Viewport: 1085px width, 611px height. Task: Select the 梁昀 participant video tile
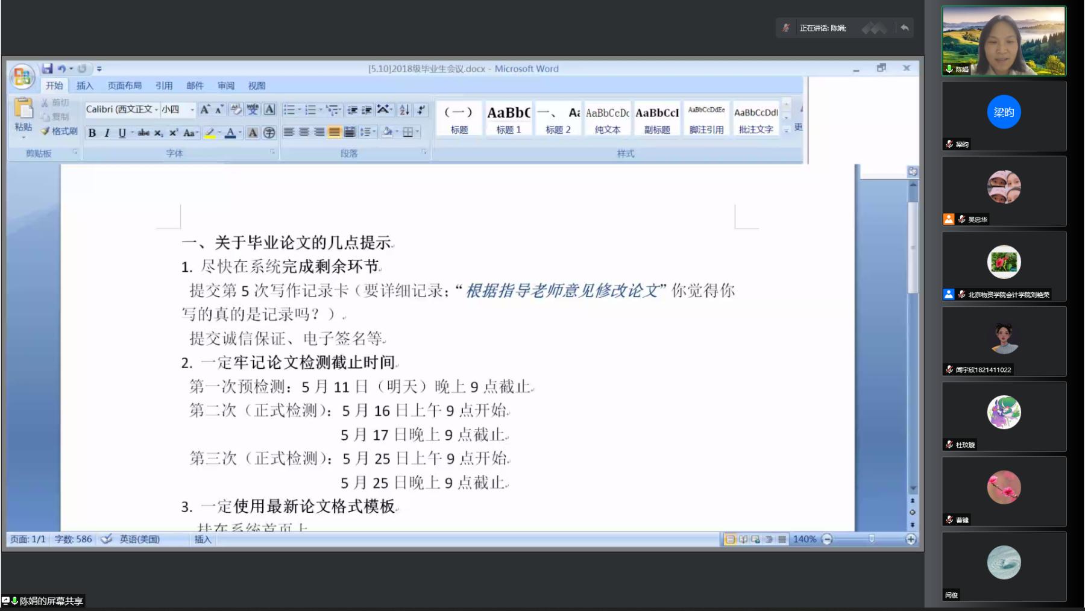click(x=1004, y=116)
